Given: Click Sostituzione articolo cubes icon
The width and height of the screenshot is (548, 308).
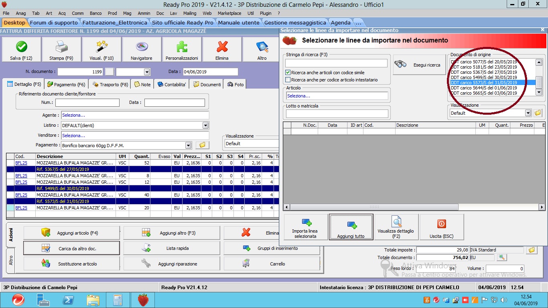Looking at the screenshot, I should coord(46,263).
